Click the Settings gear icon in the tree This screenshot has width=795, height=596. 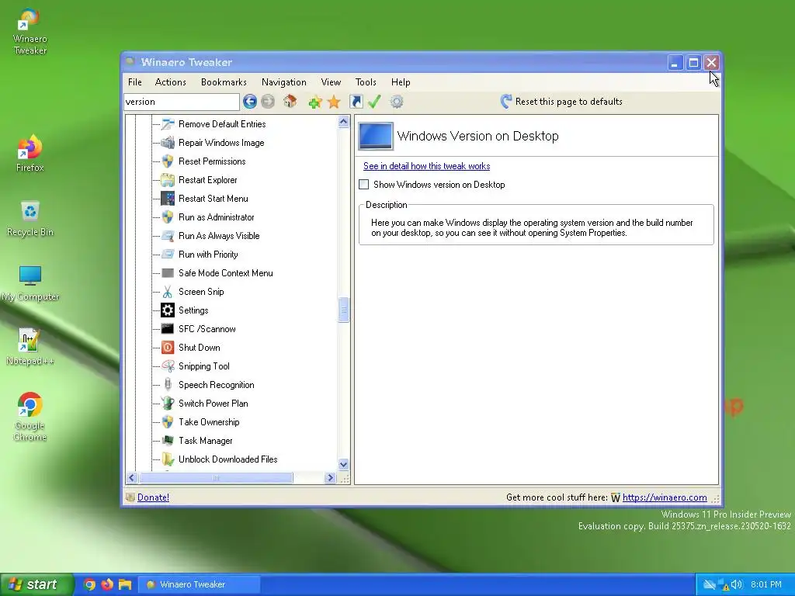click(x=168, y=310)
